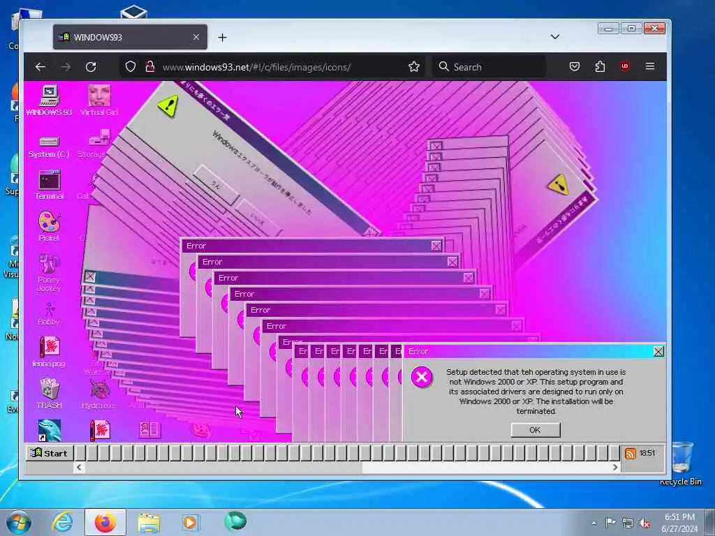Select the pink image file icon beside dolphin
Viewport: 715px width, 536px height.
[100, 430]
